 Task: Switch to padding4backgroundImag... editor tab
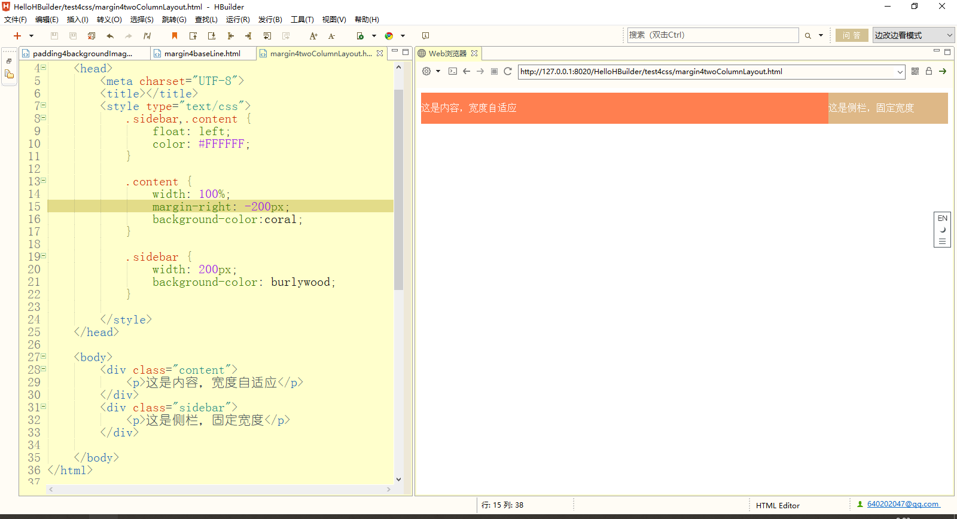click(83, 53)
